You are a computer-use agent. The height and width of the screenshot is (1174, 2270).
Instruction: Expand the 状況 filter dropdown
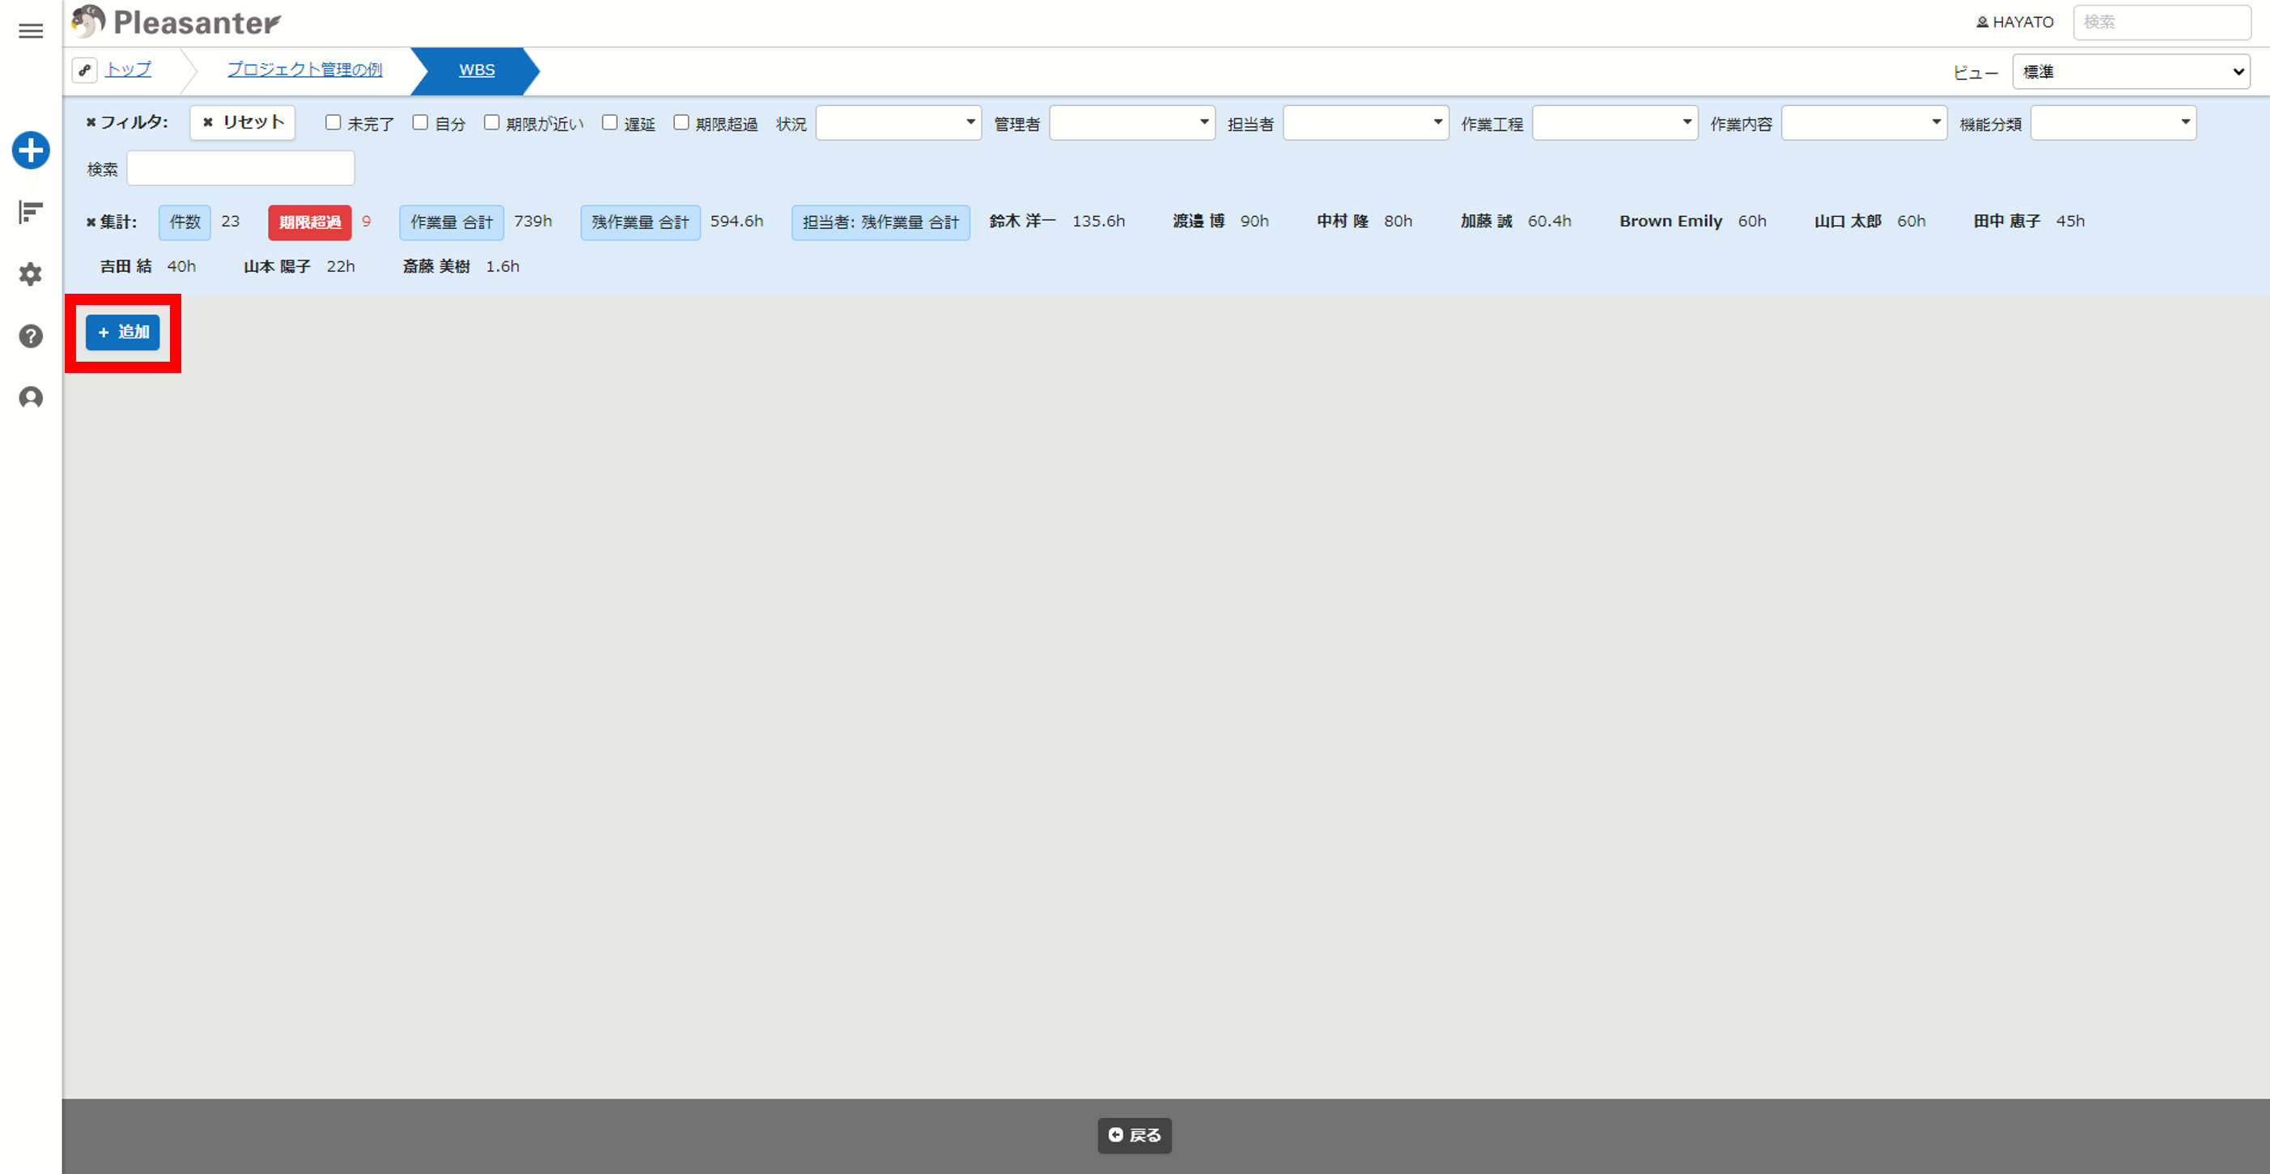tap(899, 122)
